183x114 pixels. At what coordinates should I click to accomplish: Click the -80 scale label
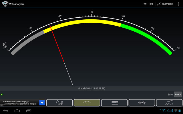(x=60, y=16)
